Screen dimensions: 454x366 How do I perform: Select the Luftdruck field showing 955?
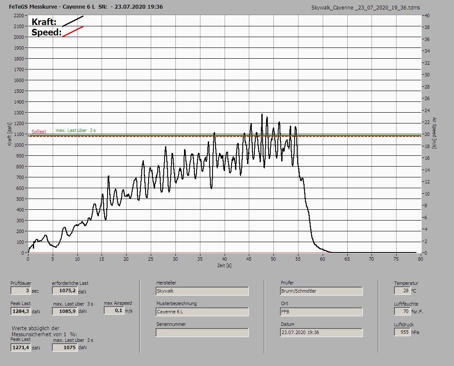coord(402,332)
